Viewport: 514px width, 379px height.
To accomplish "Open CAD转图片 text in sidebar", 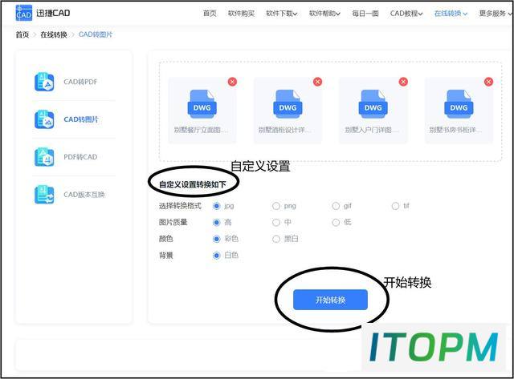I will point(81,119).
